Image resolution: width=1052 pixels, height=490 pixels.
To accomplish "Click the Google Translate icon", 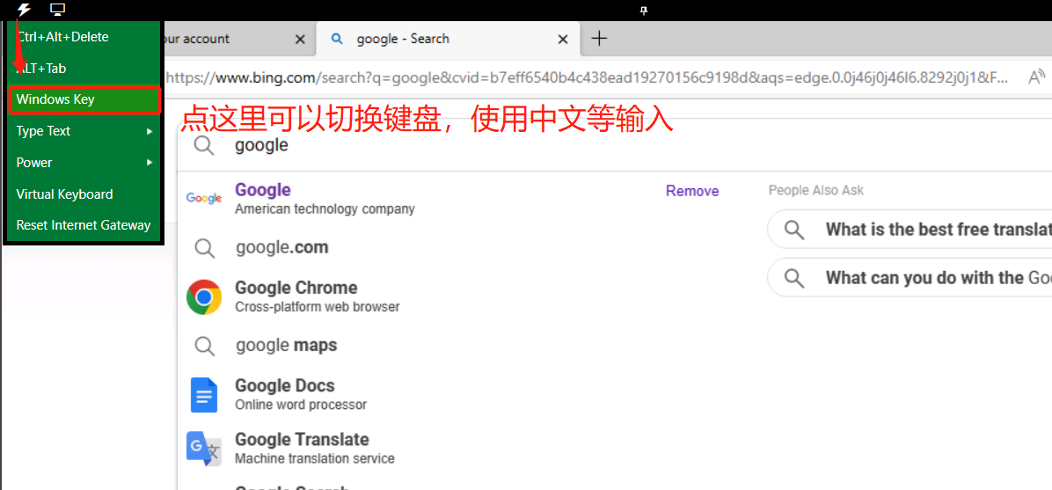I will click(204, 449).
